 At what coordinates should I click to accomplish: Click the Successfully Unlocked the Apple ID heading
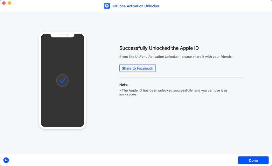159,48
